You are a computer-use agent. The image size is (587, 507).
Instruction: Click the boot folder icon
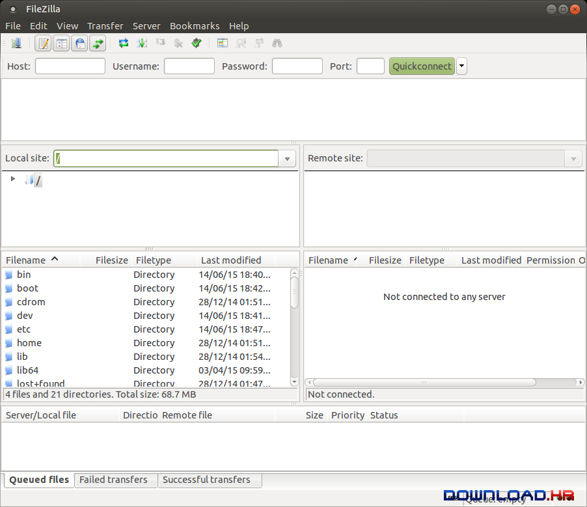(x=9, y=289)
